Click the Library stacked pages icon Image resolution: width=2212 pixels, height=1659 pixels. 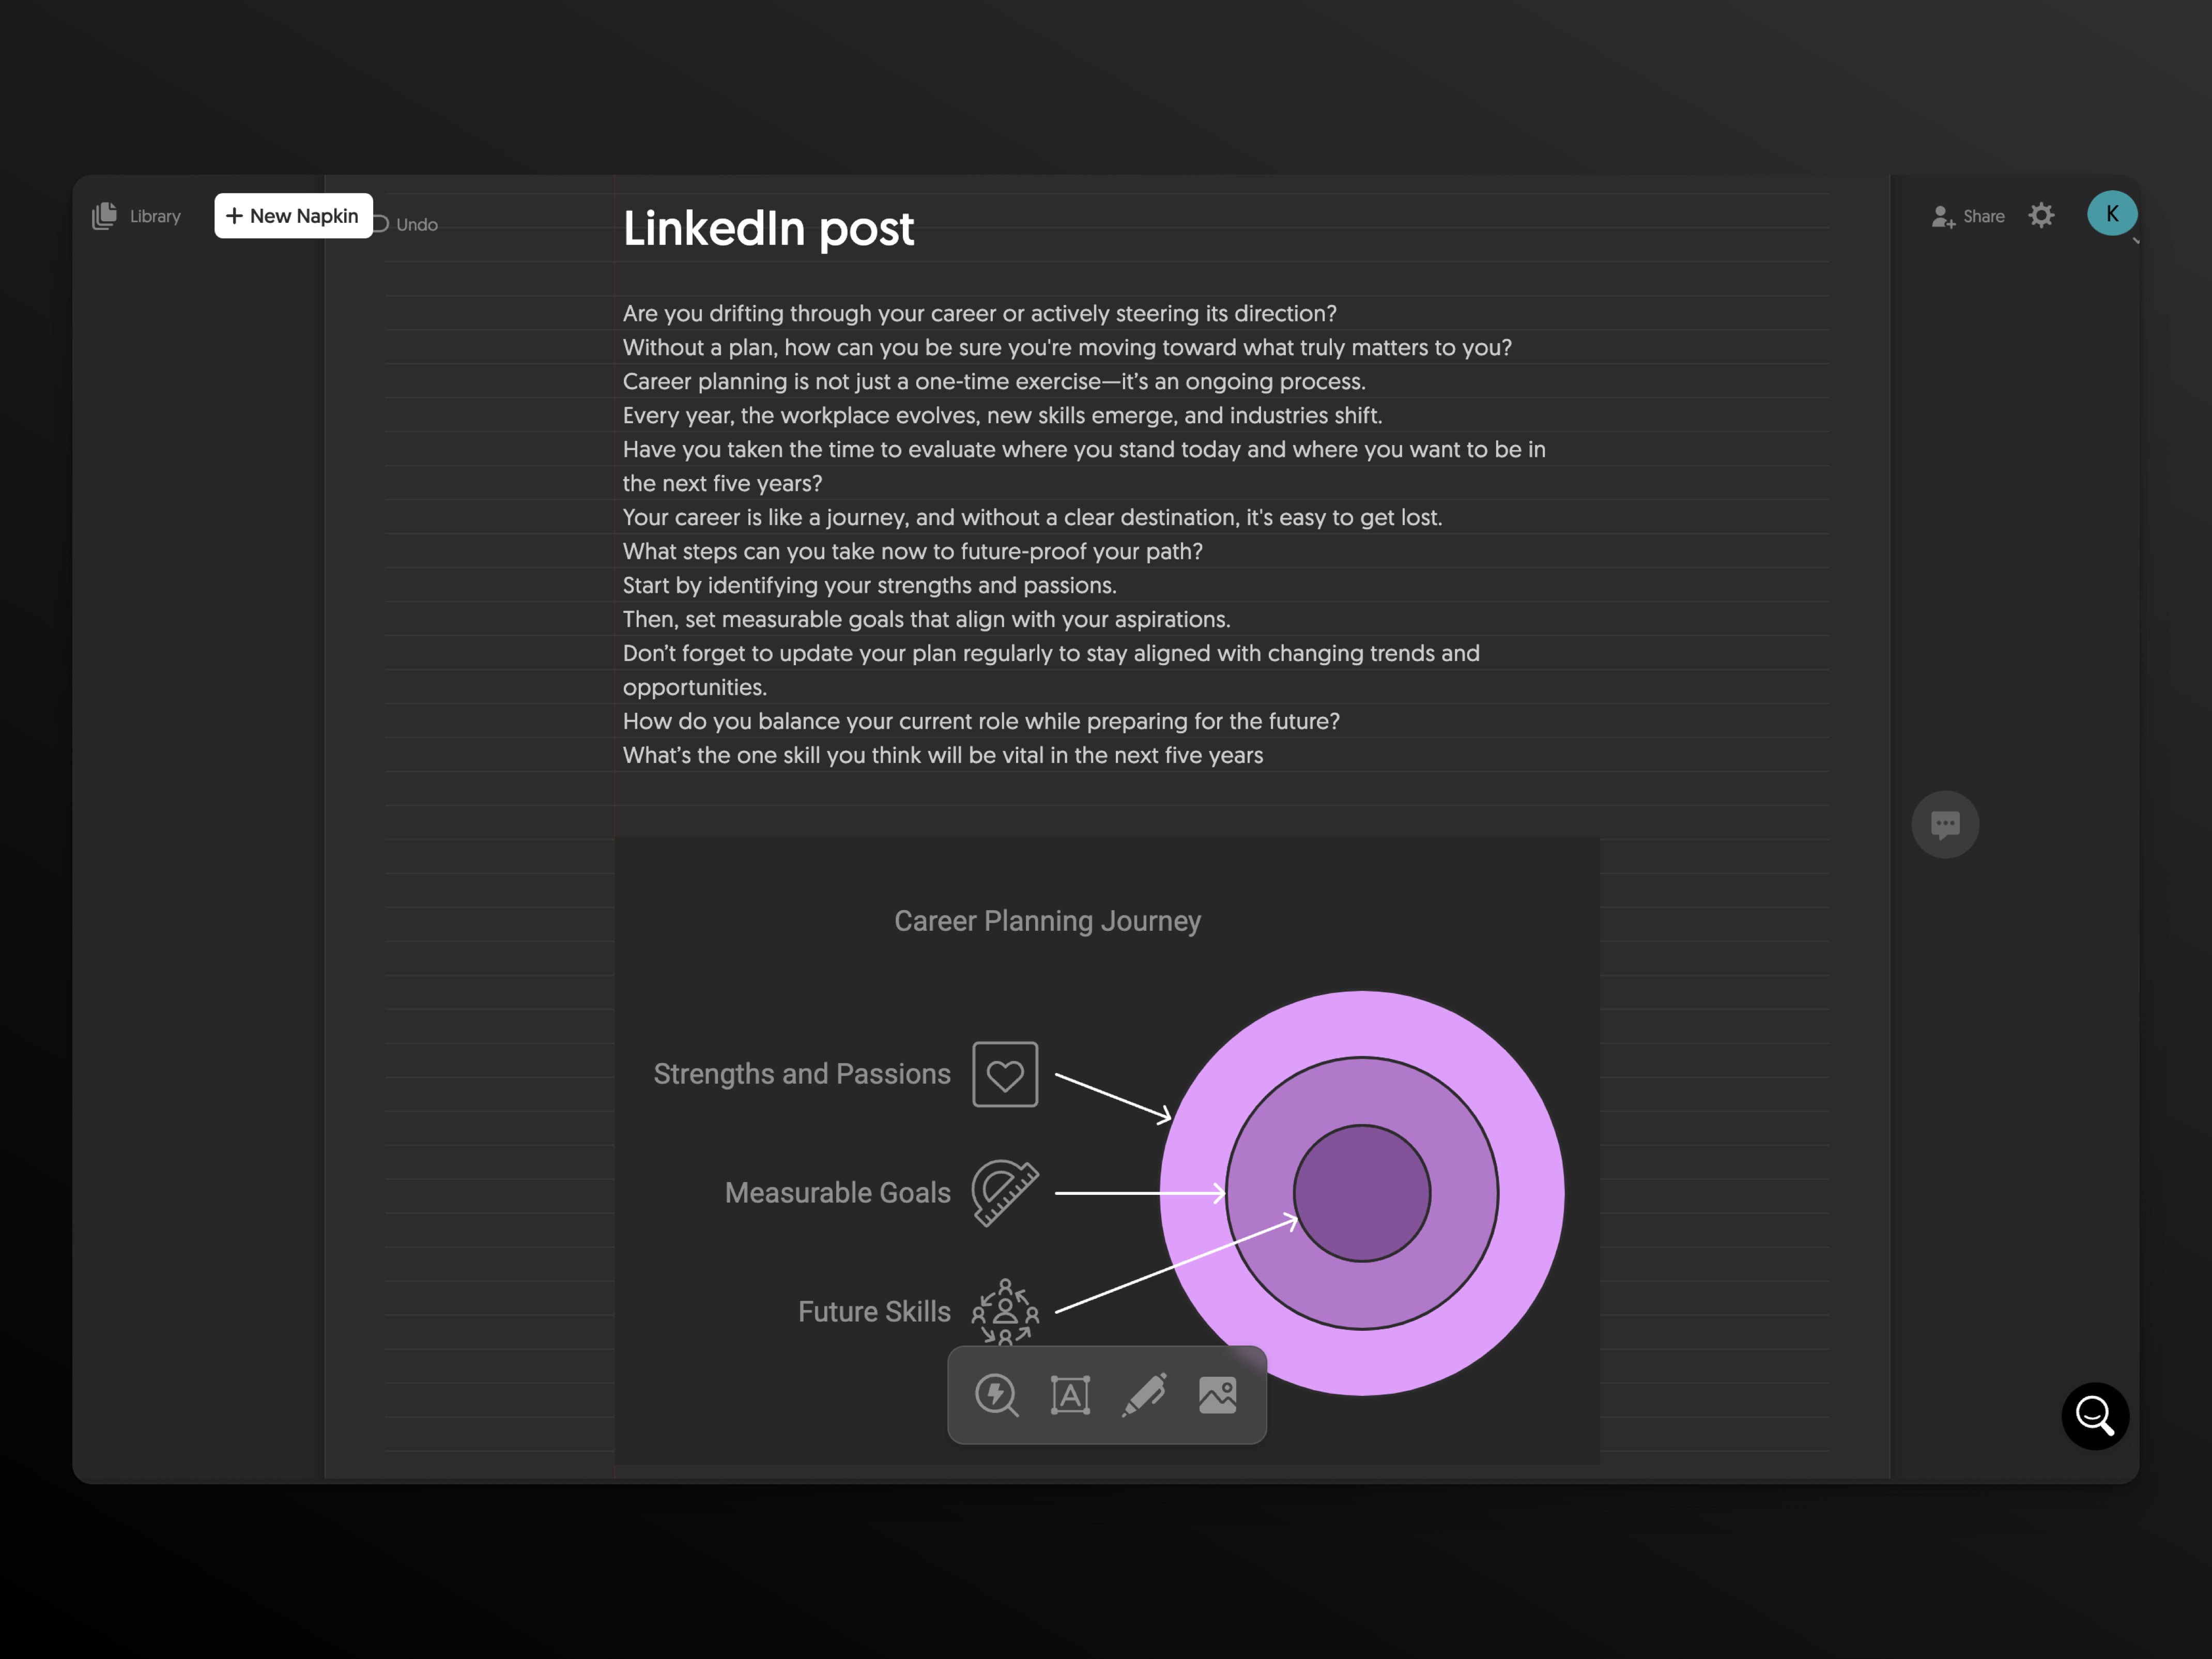pos(104,216)
